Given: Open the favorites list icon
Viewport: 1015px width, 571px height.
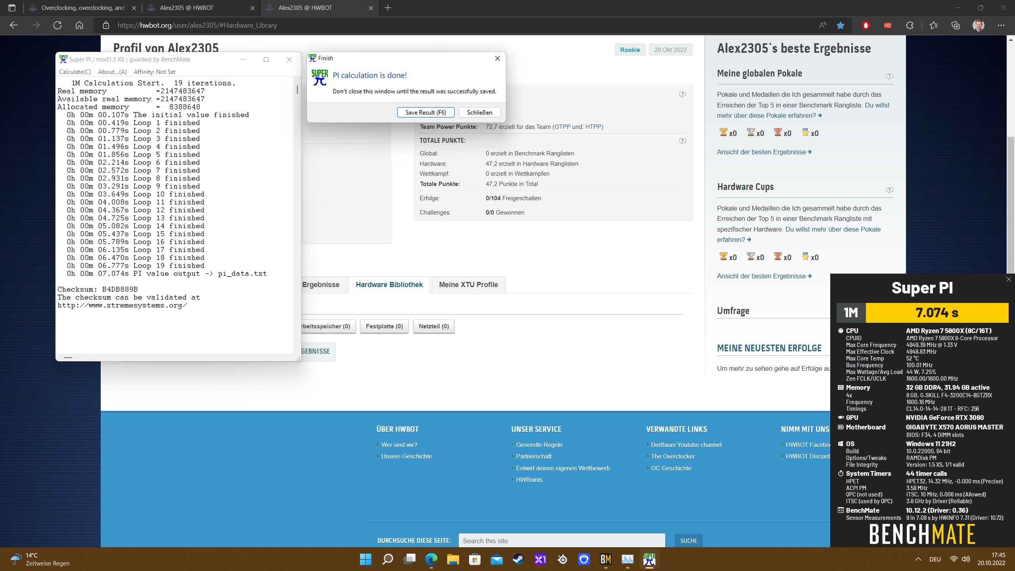Looking at the screenshot, I should [x=934, y=25].
